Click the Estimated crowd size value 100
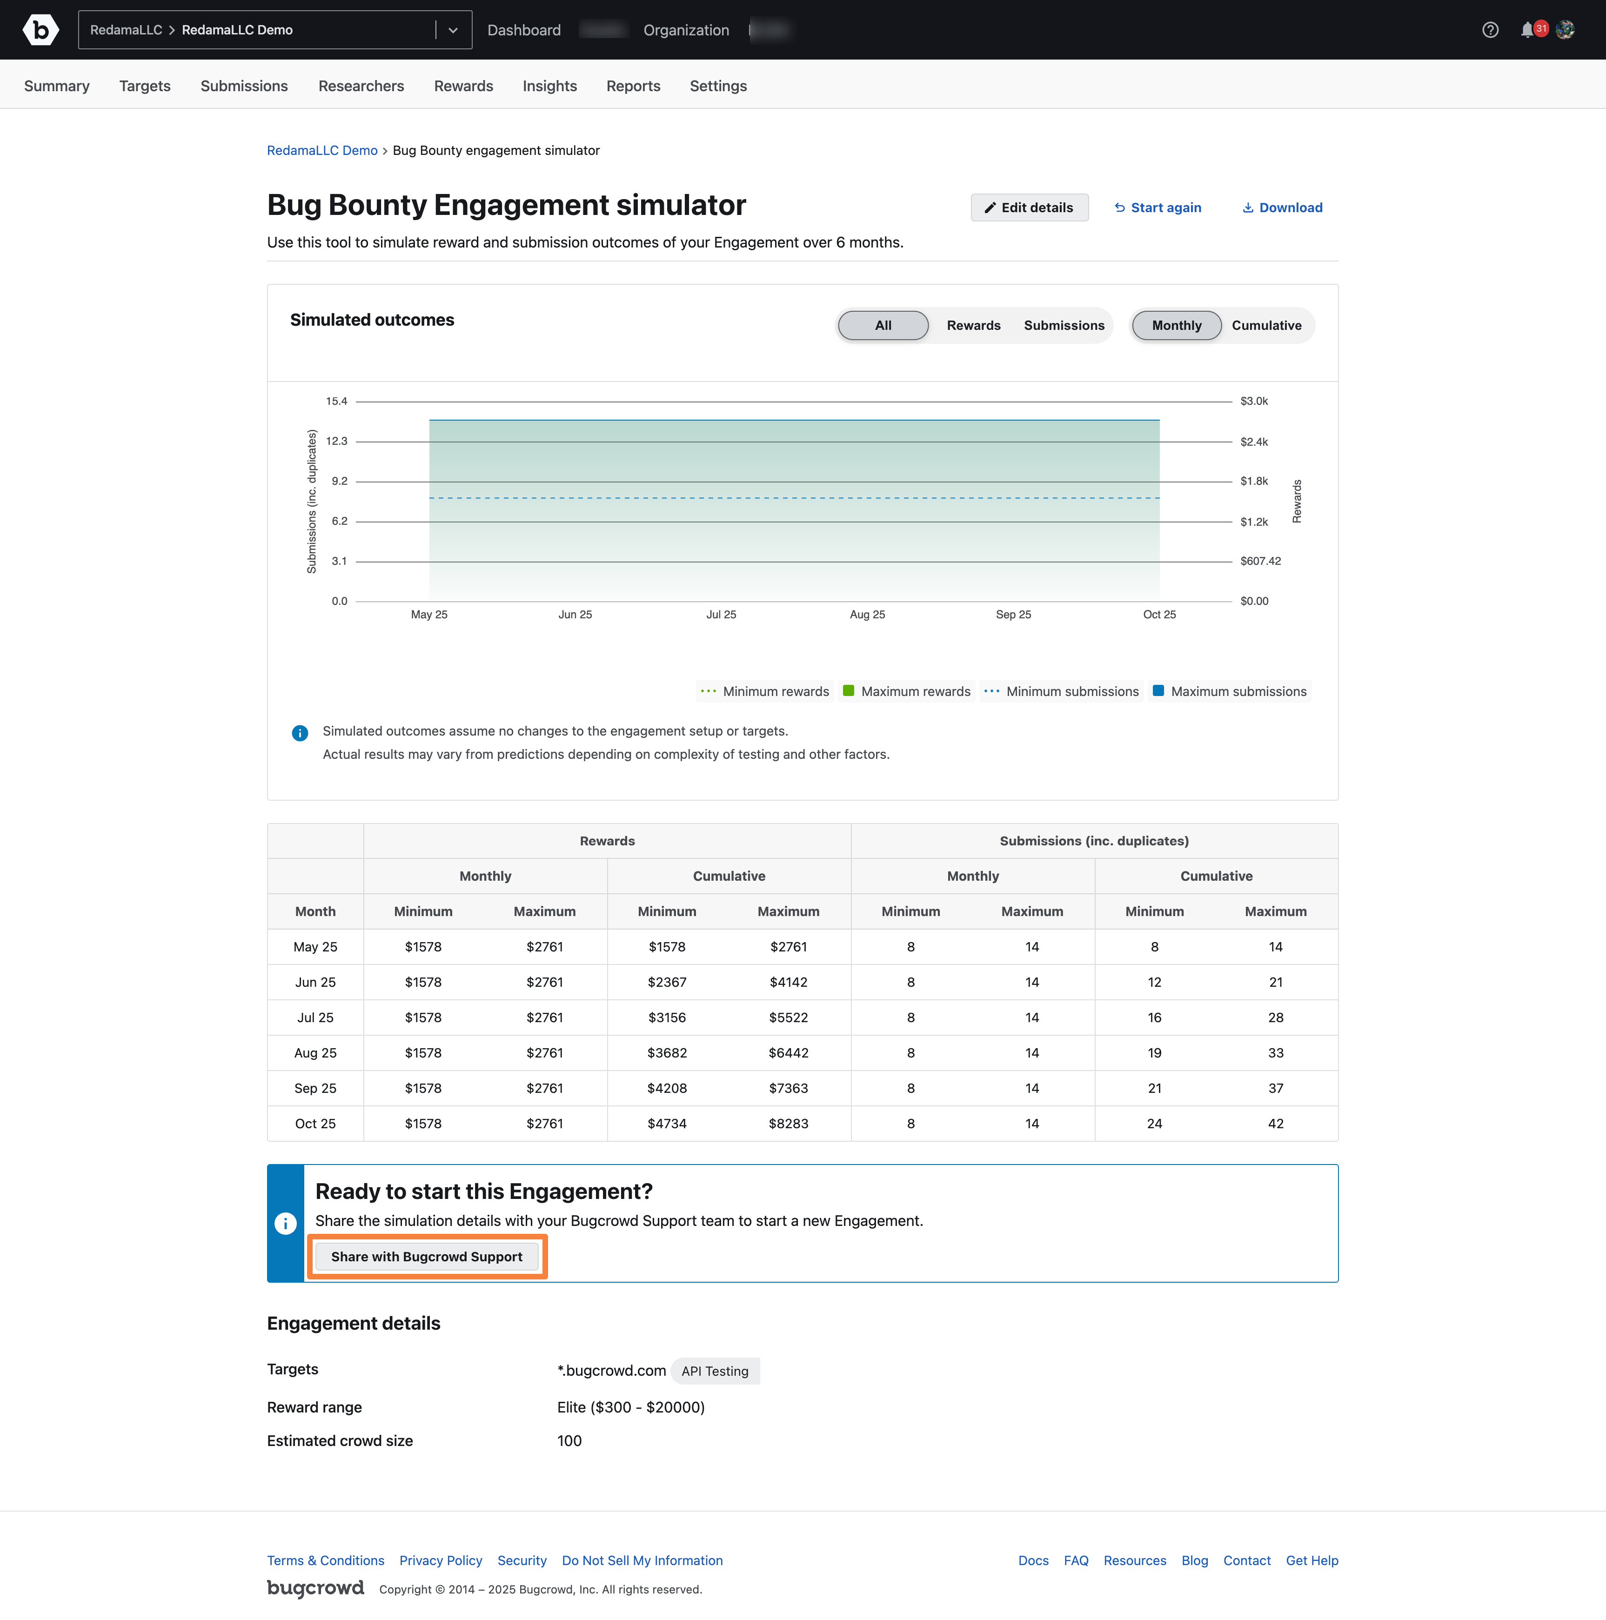 click(x=569, y=1441)
